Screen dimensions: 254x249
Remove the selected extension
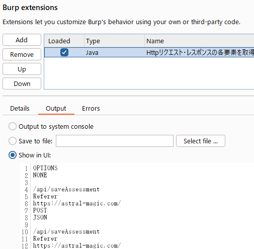[x=22, y=54]
